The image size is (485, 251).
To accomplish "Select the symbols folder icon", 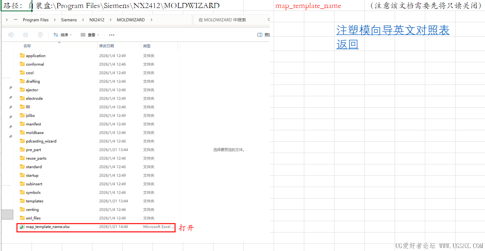I will click(22, 193).
